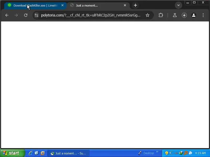Click the taskbar clock showing 4:19 AM
Viewport: 210px width, 157px height.
pos(200,153)
